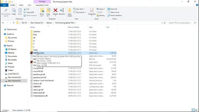Select Local Disk (C:) in navigation pane

click(13, 74)
